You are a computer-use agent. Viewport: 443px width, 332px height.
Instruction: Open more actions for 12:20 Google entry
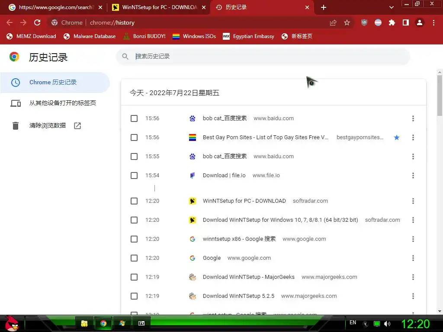tap(413, 258)
